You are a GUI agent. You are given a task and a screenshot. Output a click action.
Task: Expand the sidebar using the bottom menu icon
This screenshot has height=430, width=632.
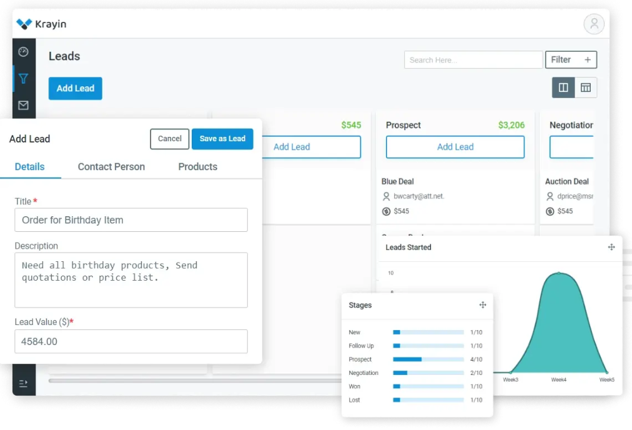coord(23,383)
